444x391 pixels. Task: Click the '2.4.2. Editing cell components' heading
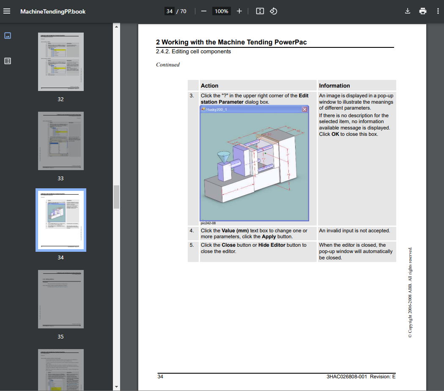click(x=193, y=51)
